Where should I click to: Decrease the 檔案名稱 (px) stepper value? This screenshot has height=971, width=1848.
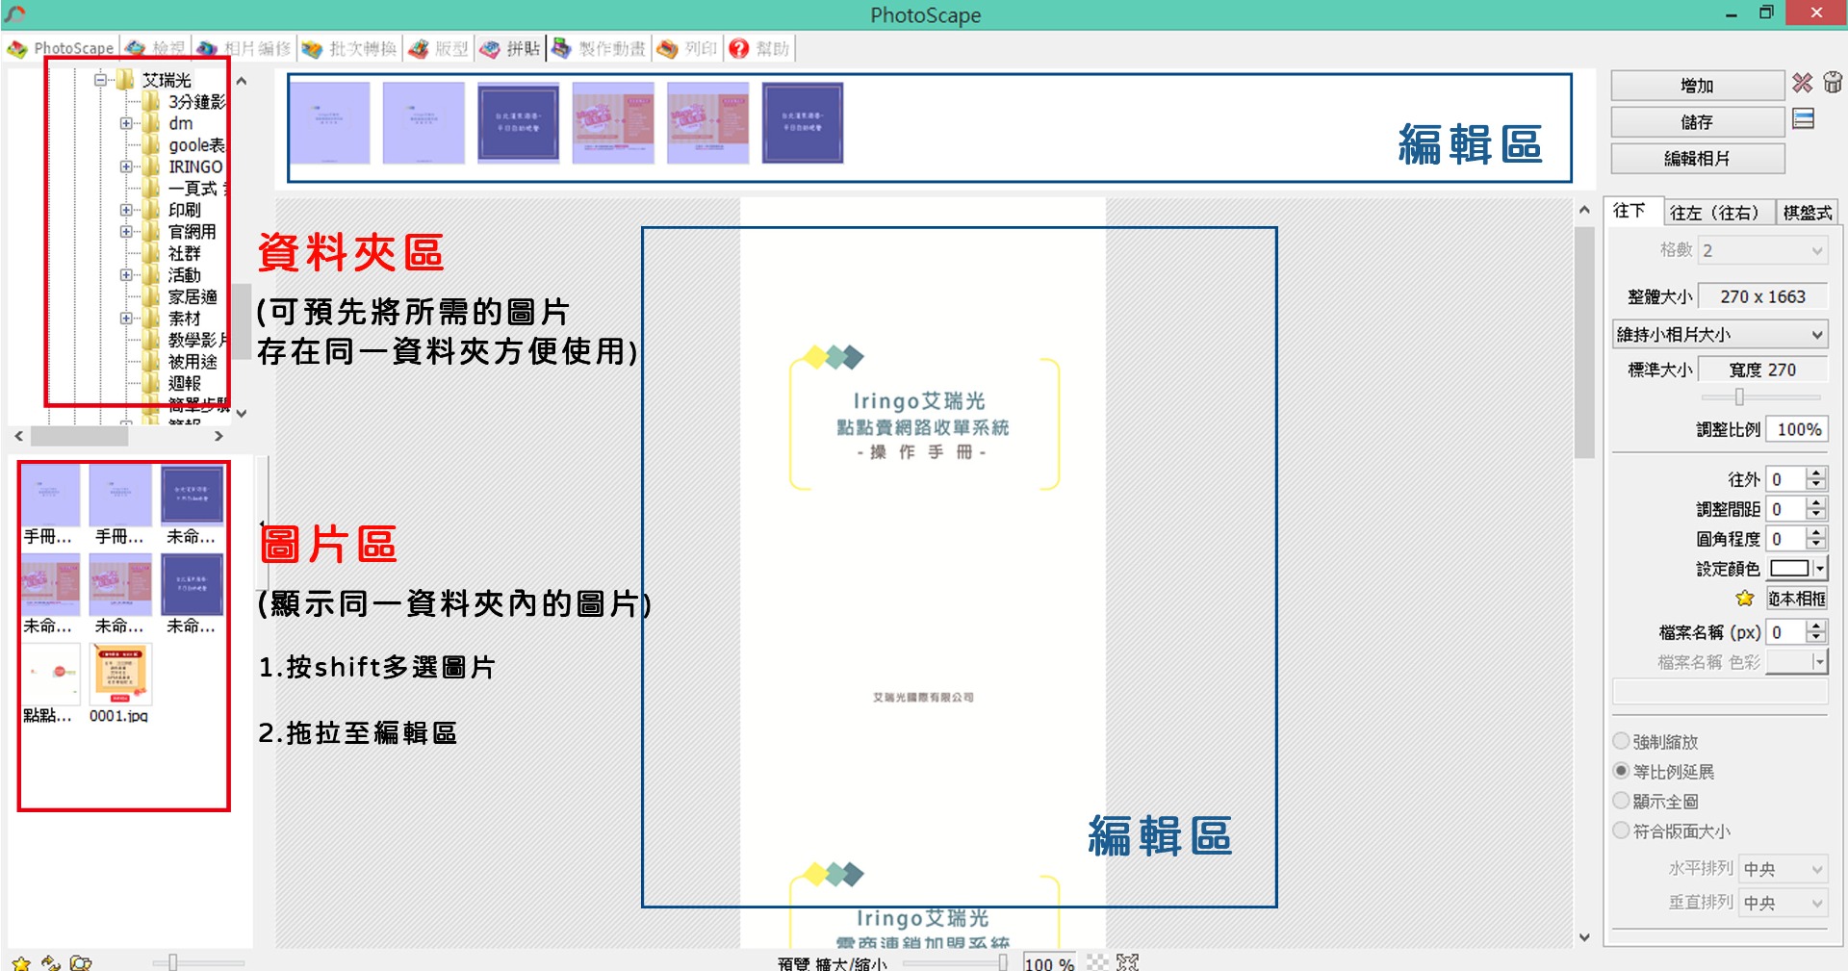point(1816,638)
